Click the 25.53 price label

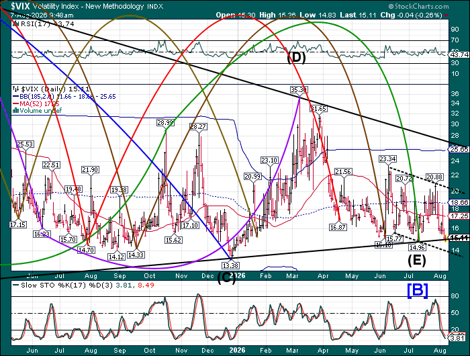coord(25,144)
